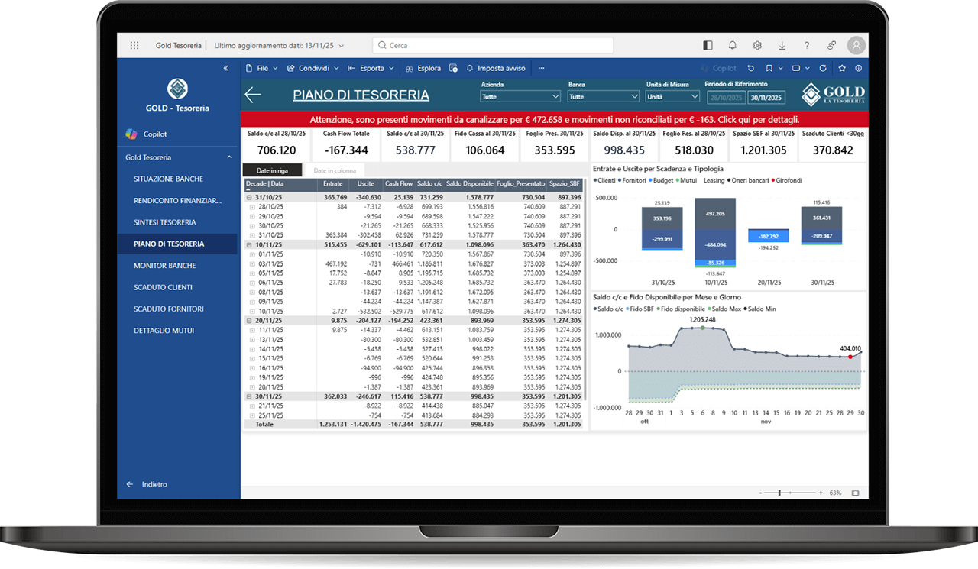Go to the Monitor Banche page
This screenshot has width=978, height=569.
165,266
